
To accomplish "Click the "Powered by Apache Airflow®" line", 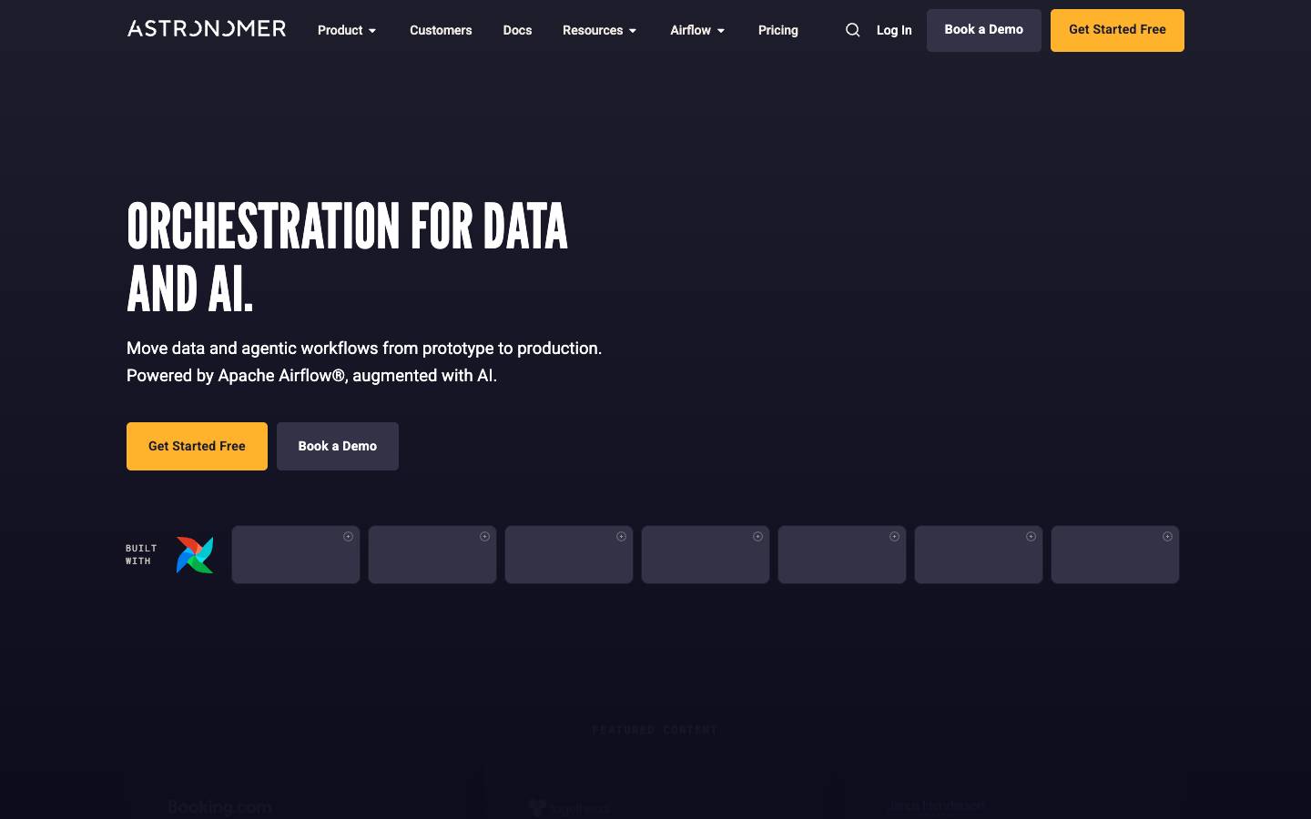I will [311, 376].
